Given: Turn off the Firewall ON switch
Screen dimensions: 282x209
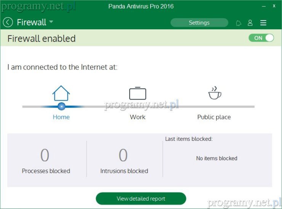Looking at the screenshot, I should pos(261,38).
